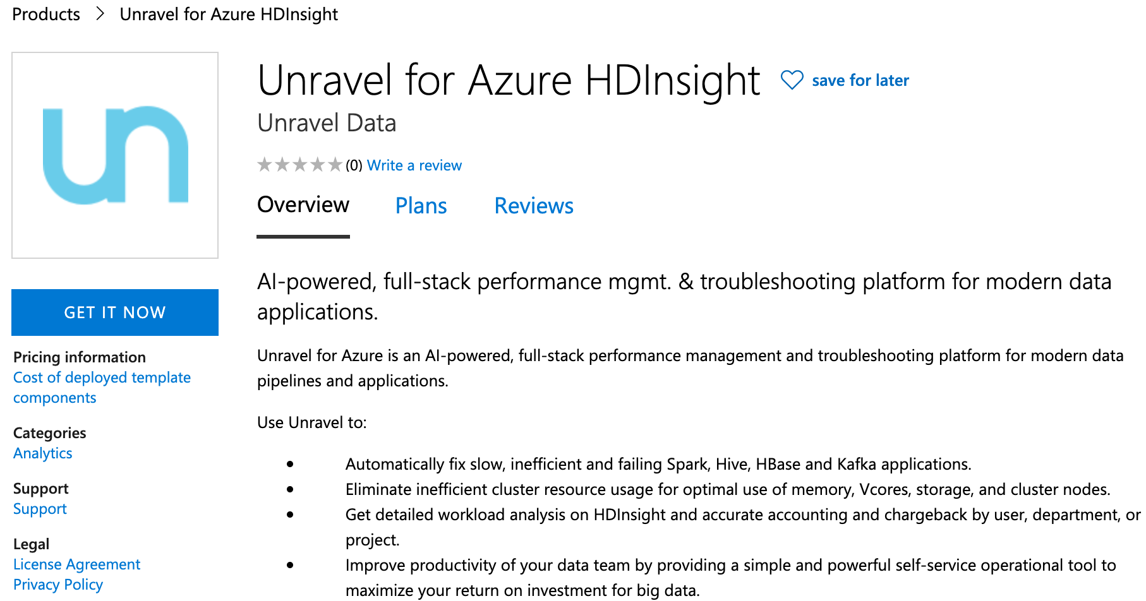Click the heart save for later icon

point(792,80)
